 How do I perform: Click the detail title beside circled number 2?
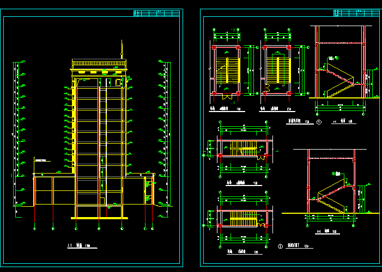coord(298,246)
